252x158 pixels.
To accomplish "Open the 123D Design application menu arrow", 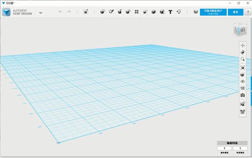I will click(41, 13).
